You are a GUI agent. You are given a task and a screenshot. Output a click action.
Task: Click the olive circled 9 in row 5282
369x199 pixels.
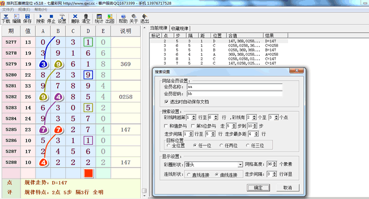click(x=43, y=97)
